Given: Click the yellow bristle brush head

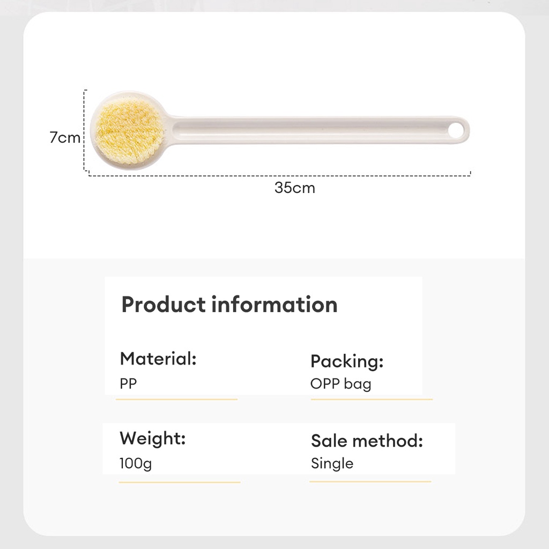Looking at the screenshot, I should click(129, 131).
